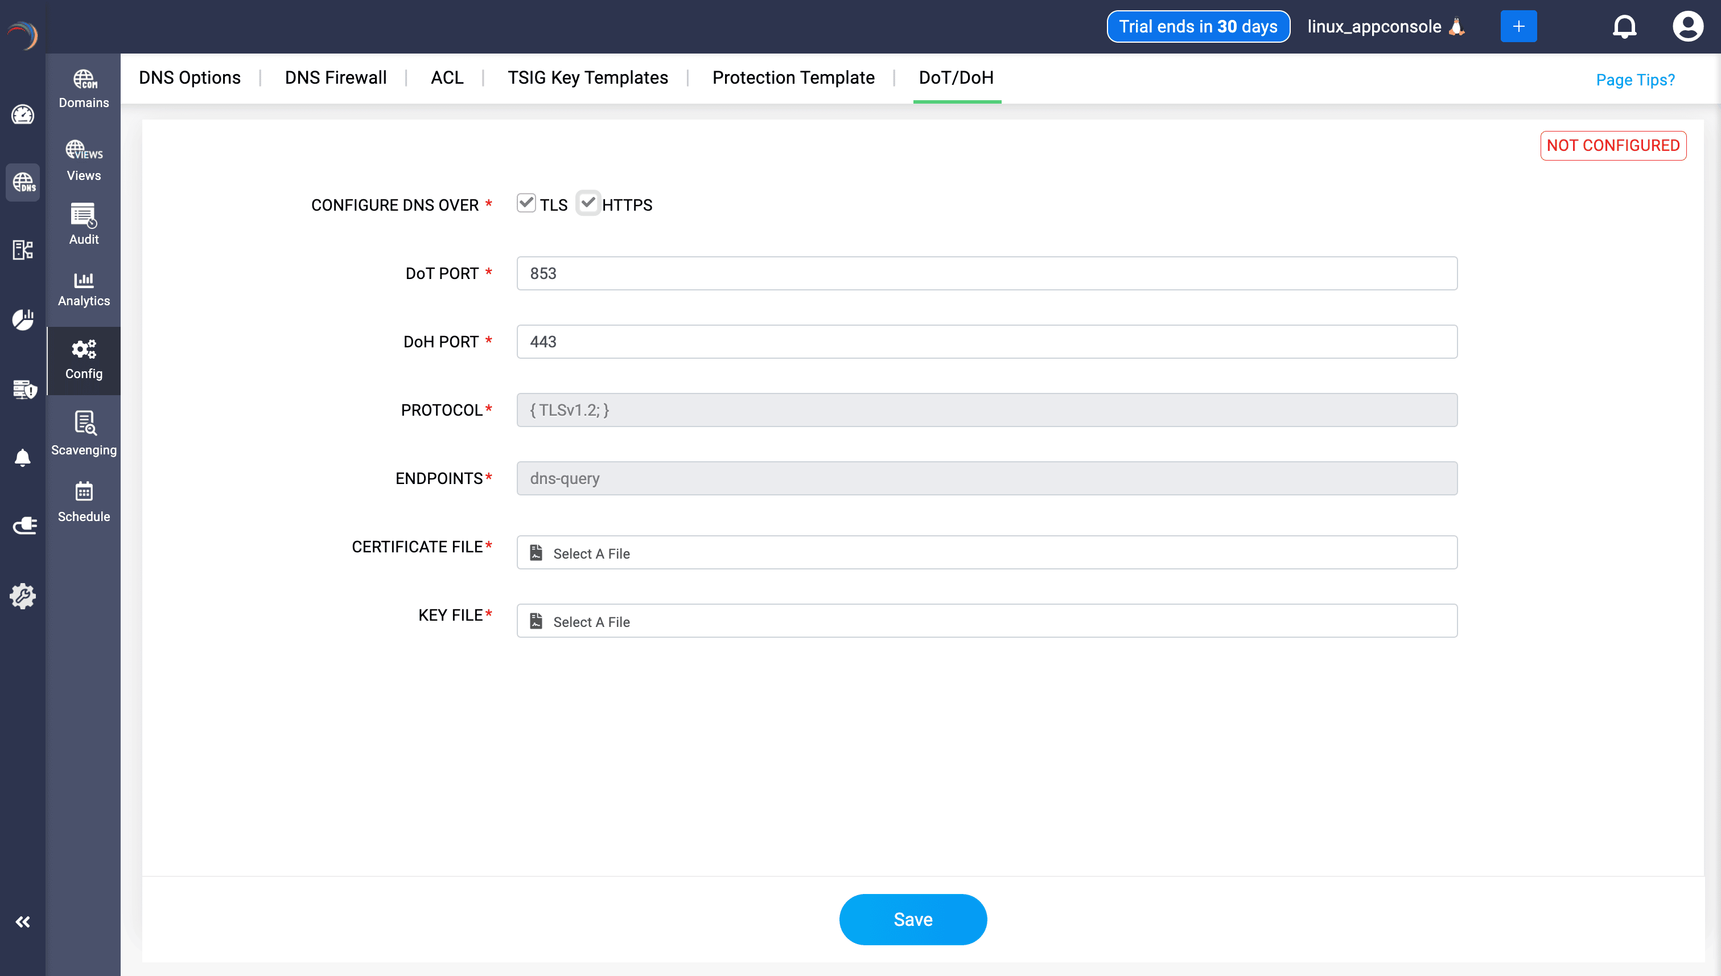Disable the HTTPS checkbox

pos(588,203)
